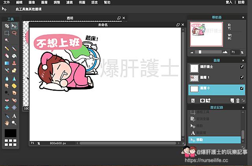The image size is (252, 166).
Task: Click the vertical scrollbar of 未命名 window
Action: pos(183,84)
